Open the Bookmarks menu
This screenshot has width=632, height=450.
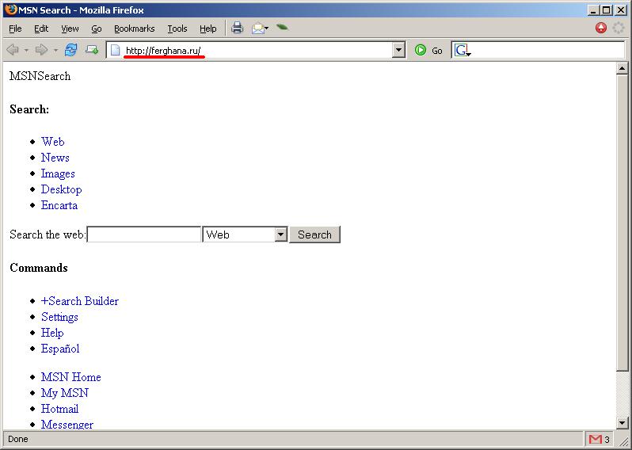[x=134, y=29]
